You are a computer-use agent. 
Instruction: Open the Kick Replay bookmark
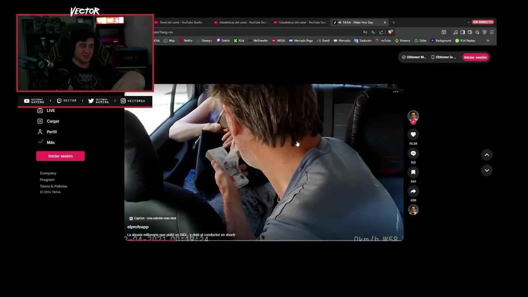point(465,40)
